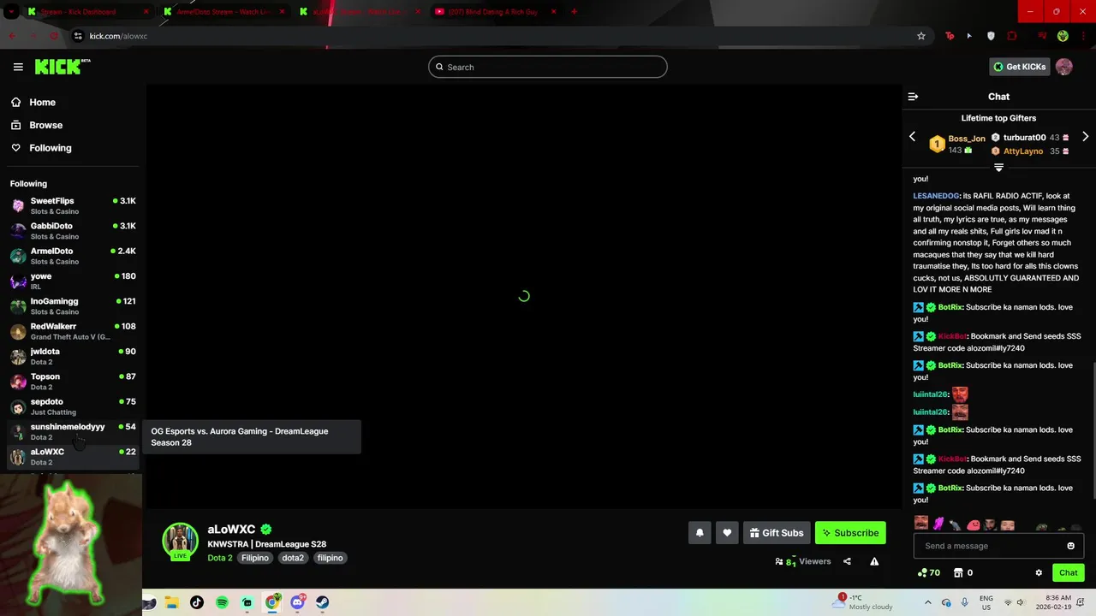Show the Viewers list

click(803, 561)
